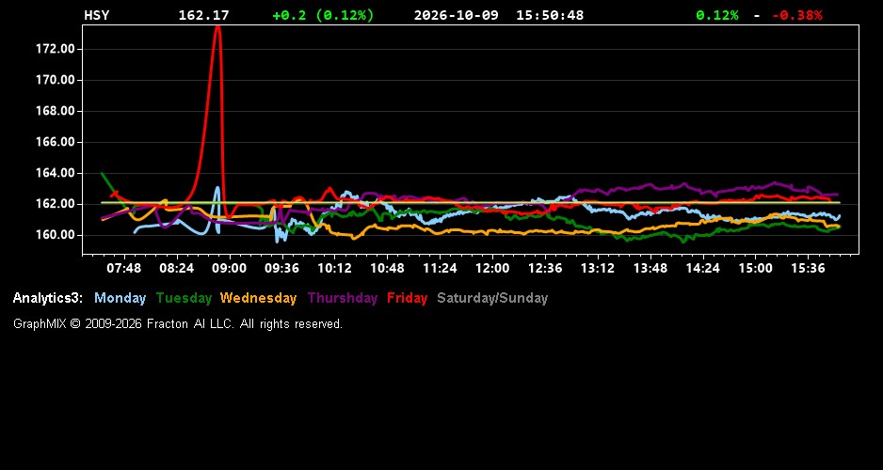Click the 15:00 time axis label

755,268
